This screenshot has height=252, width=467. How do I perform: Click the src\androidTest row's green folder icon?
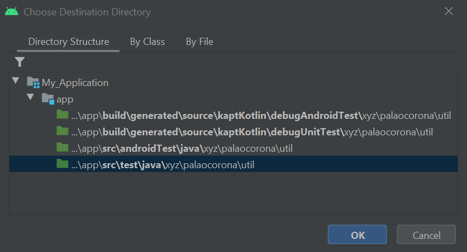coord(62,148)
